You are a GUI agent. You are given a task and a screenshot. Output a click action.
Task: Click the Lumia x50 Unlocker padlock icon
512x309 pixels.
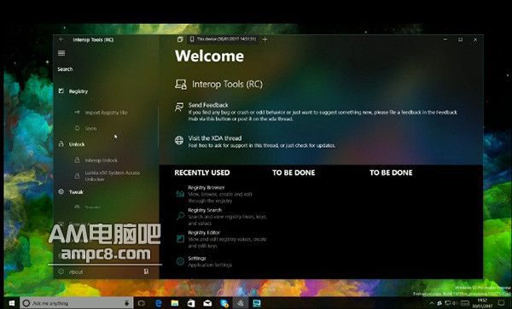[78, 176]
